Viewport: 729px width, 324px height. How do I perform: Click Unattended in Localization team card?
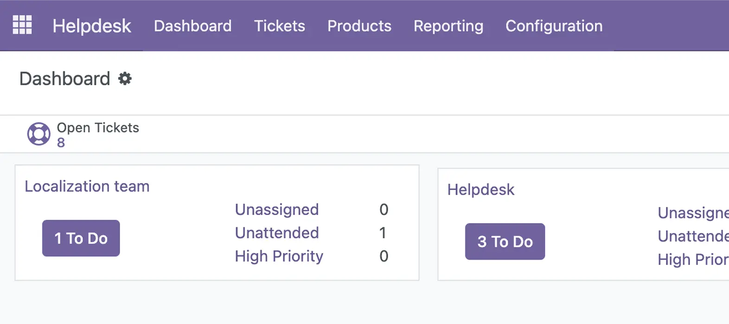pos(277,233)
